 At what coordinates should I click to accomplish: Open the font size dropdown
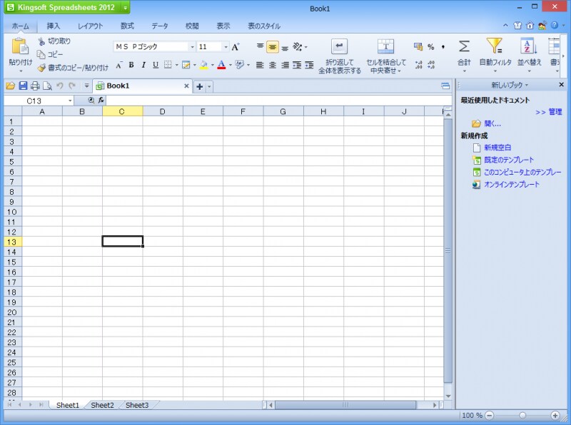(226, 46)
